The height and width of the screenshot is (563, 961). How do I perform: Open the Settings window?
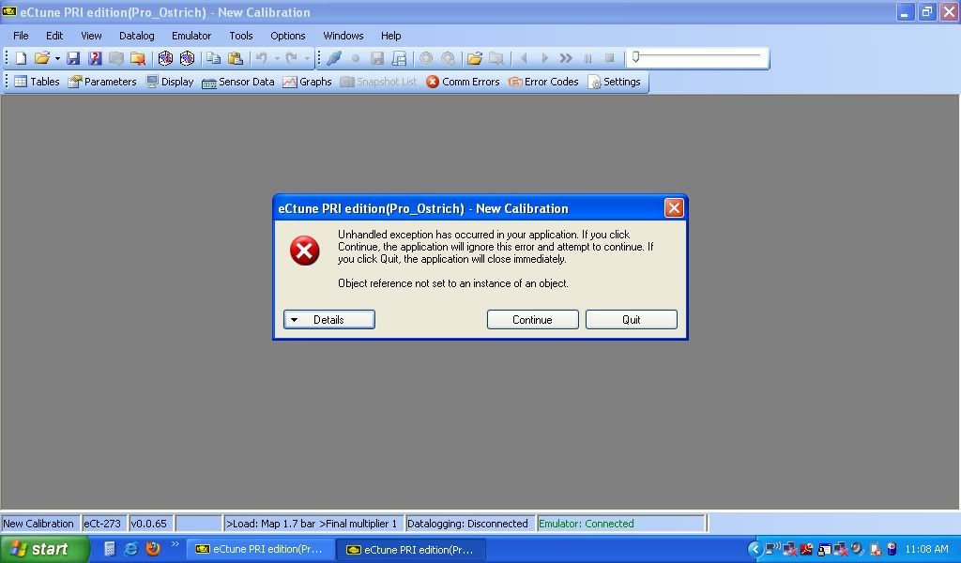click(614, 82)
